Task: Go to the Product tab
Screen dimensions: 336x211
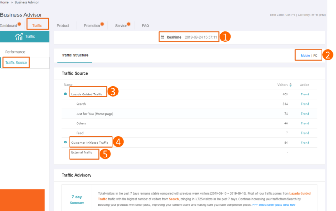Action: [63, 25]
